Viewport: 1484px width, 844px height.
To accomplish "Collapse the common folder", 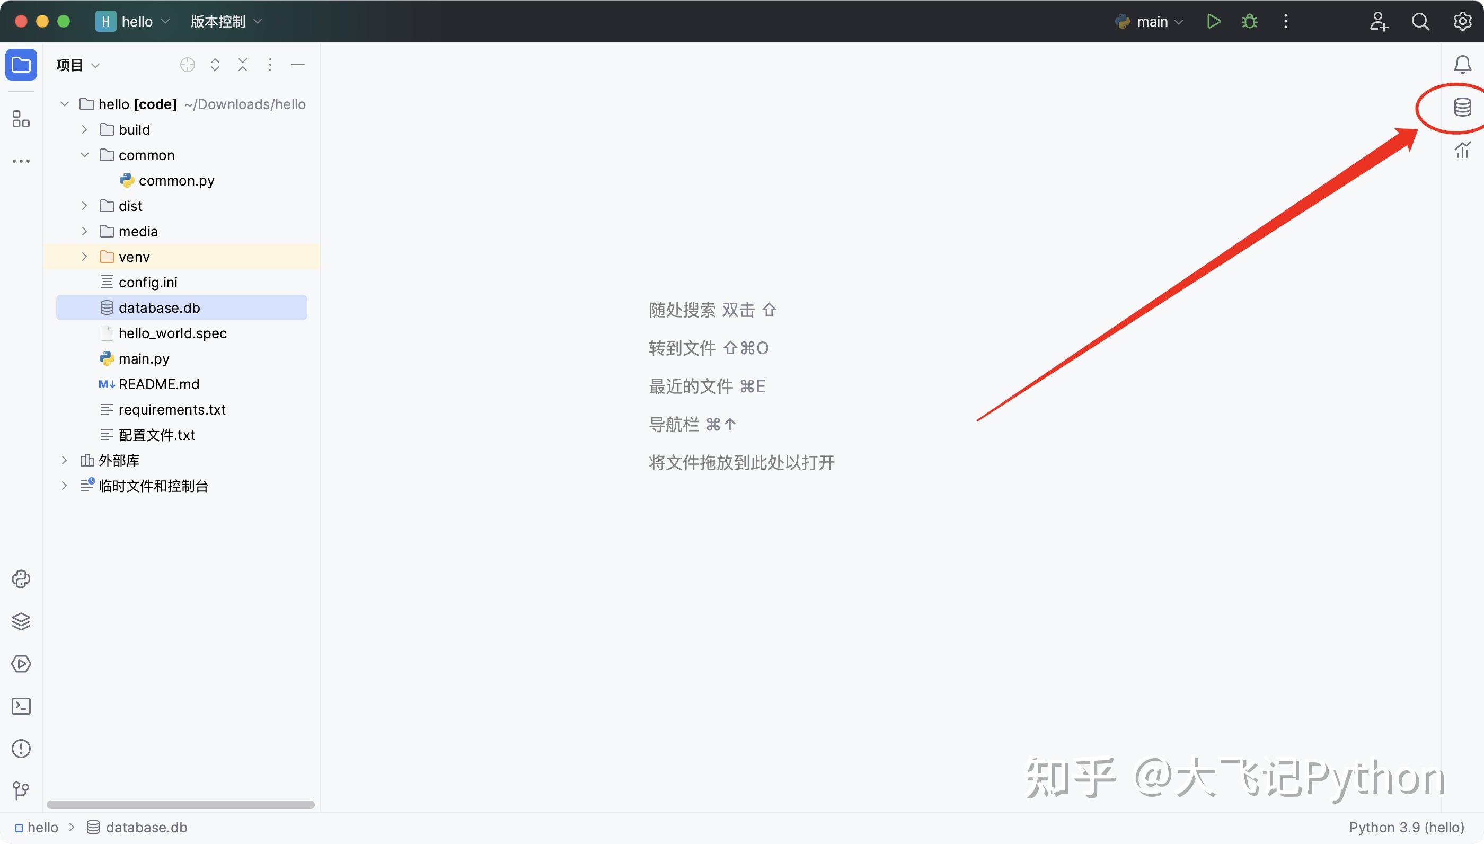I will tap(85, 155).
